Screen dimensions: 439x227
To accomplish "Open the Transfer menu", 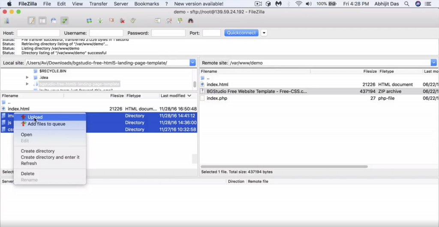I will [98, 4].
